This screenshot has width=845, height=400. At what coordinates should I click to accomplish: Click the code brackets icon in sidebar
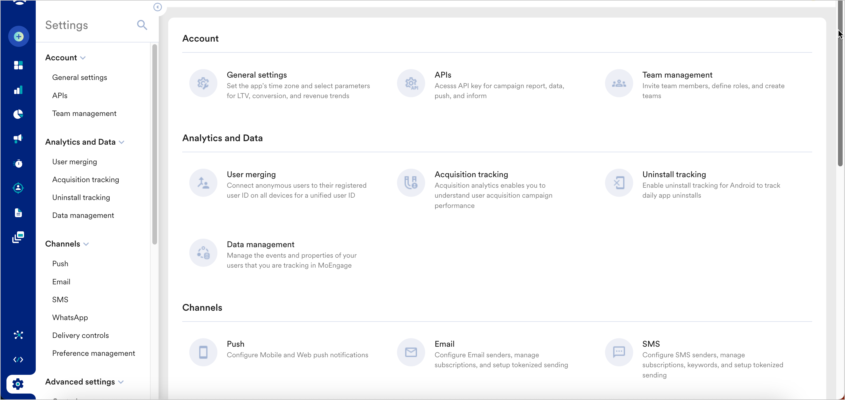[x=18, y=359]
